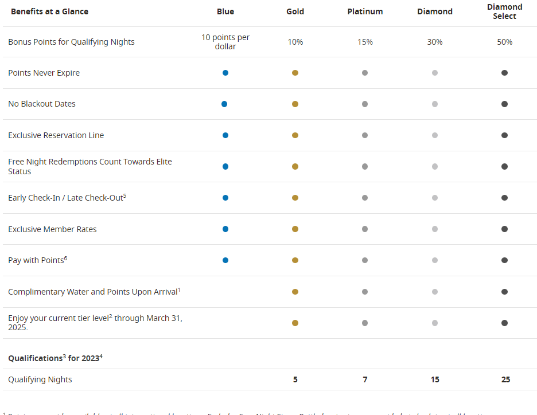Click Diamond dot for Points Never Expire

[x=435, y=73]
